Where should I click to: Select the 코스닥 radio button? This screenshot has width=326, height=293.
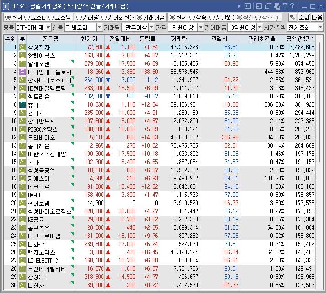pyautogui.click(x=51, y=17)
